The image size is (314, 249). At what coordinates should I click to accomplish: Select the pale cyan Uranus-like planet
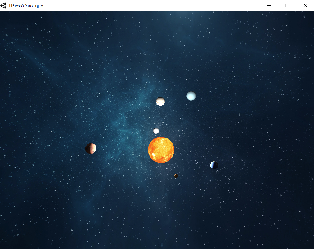pos(191,96)
